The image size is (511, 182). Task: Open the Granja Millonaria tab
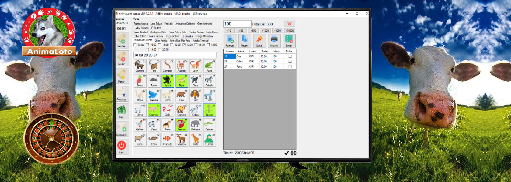click(204, 36)
